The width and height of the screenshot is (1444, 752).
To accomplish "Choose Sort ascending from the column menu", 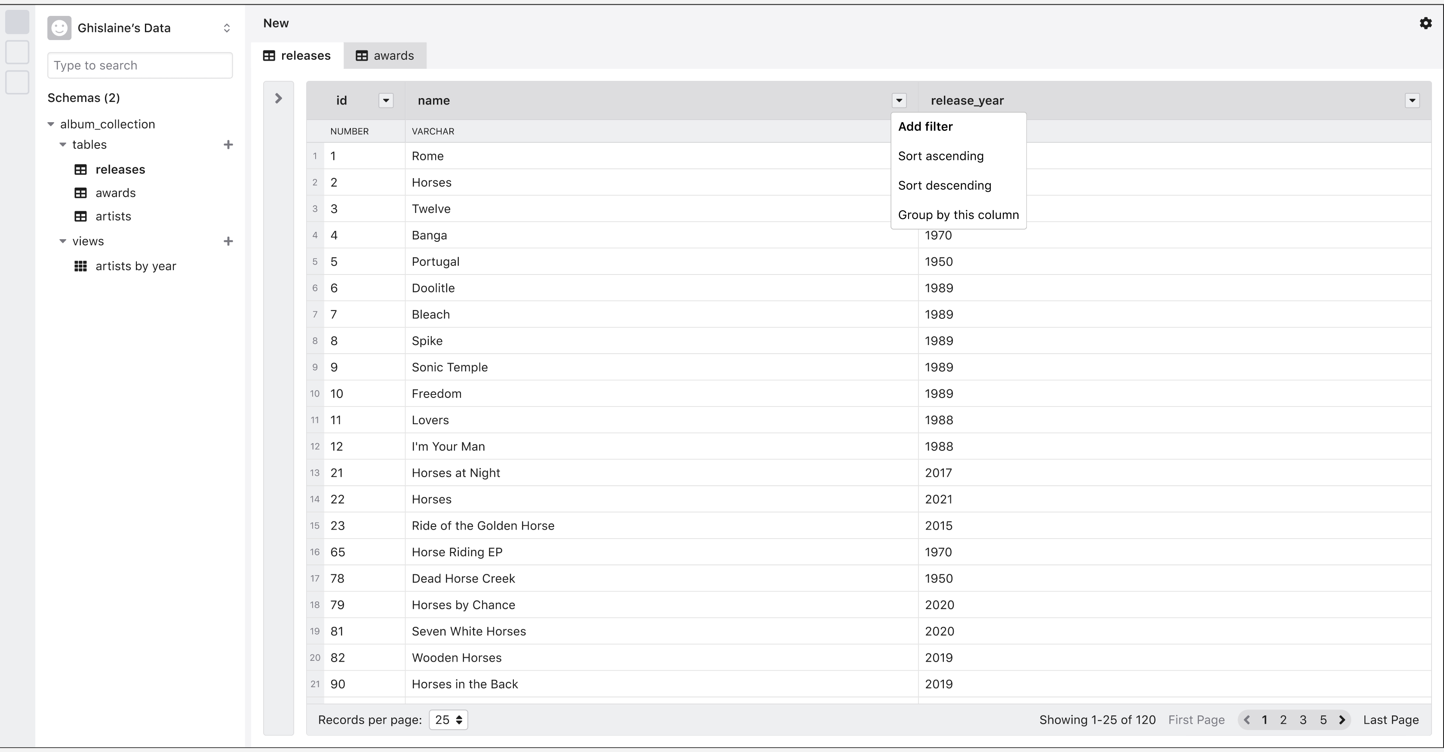I will [x=940, y=157].
